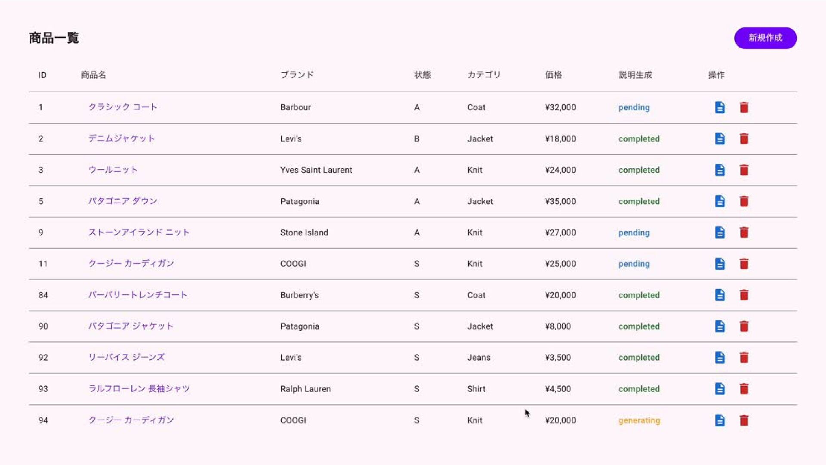Click document icon for クラシック コート row
The height and width of the screenshot is (465, 826).
coord(720,107)
